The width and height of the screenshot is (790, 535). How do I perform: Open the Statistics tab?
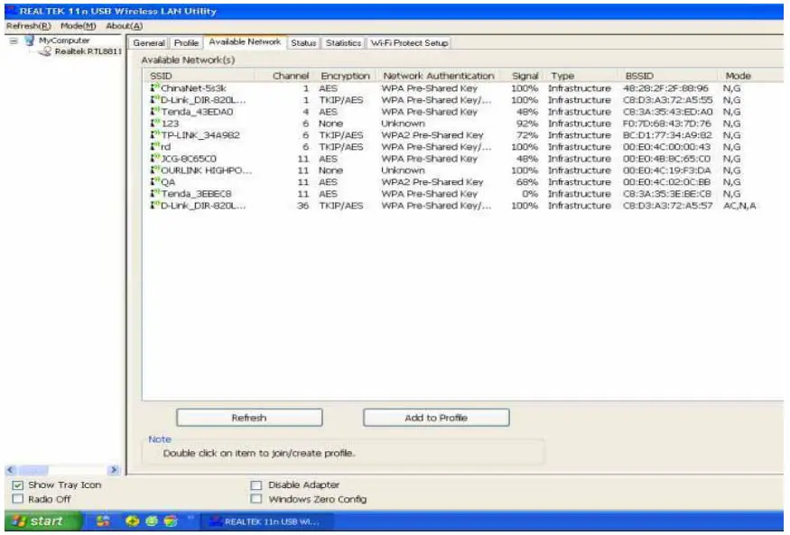(343, 43)
